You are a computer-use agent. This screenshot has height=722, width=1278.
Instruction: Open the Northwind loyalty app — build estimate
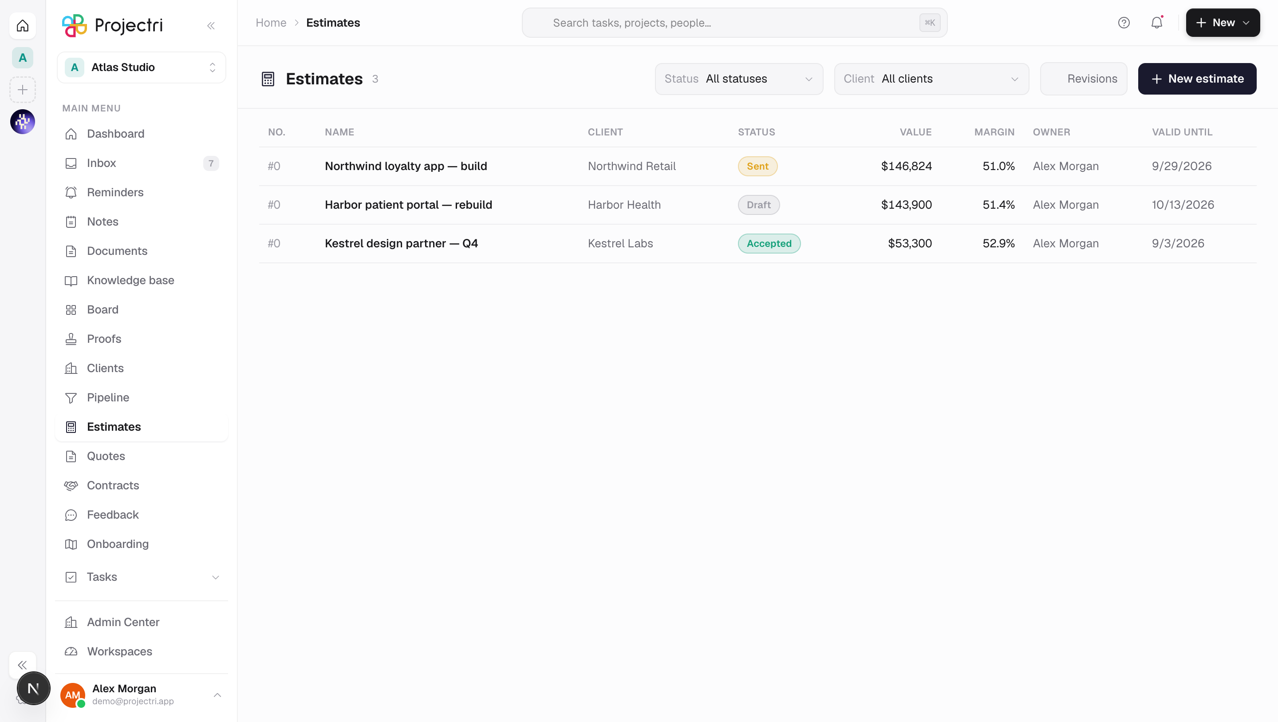coord(406,167)
